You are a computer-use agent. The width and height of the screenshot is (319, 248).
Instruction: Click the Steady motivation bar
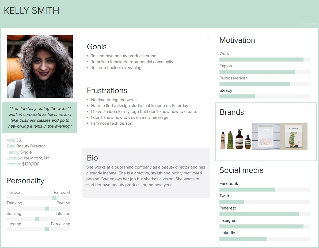264,96
